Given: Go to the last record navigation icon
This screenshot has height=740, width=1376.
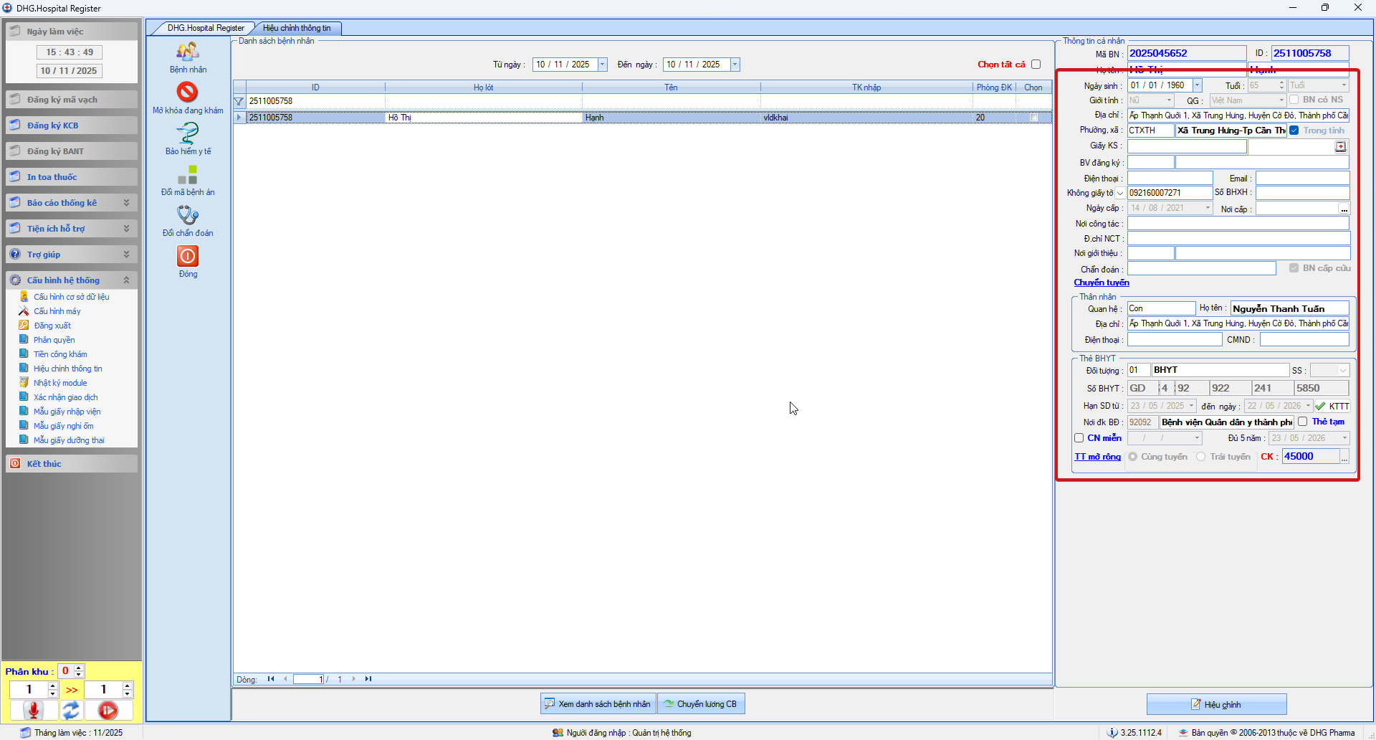Looking at the screenshot, I should (368, 679).
